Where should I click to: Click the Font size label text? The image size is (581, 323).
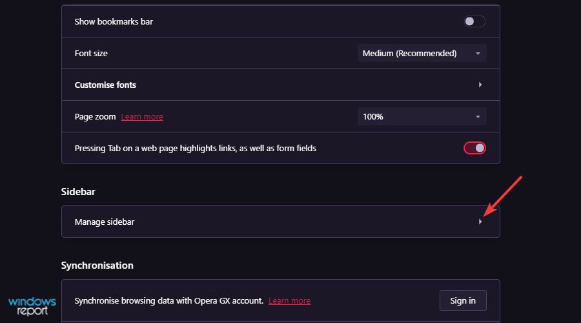91,54
